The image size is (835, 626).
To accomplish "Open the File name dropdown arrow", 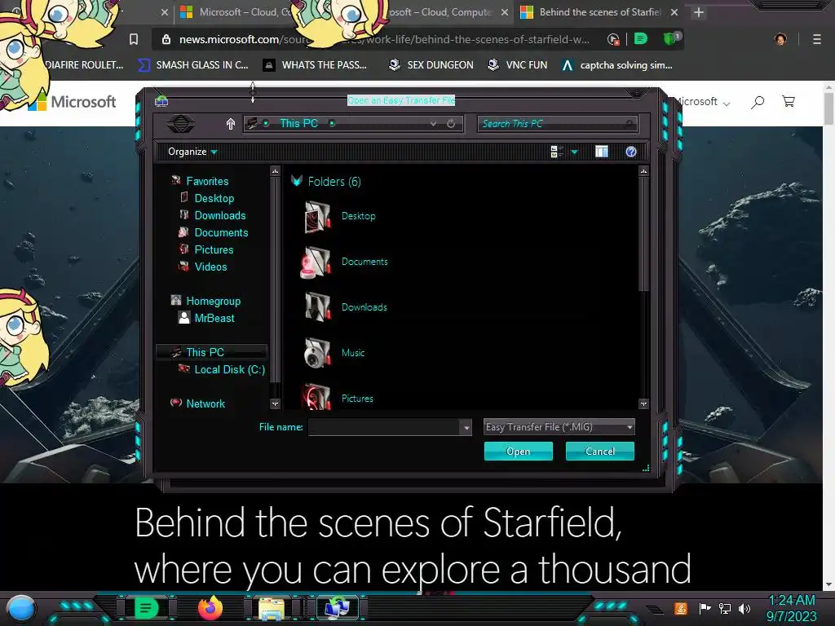I will tap(466, 427).
